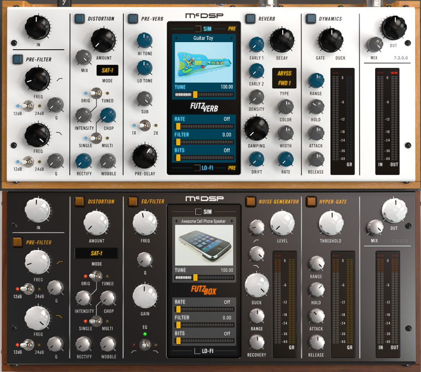Enable LO-FI checkbox in FutzVerb

[197, 168]
